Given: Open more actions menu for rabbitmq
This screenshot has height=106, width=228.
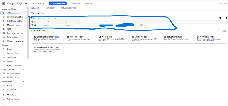Looking at the screenshot, I should tap(151, 25).
